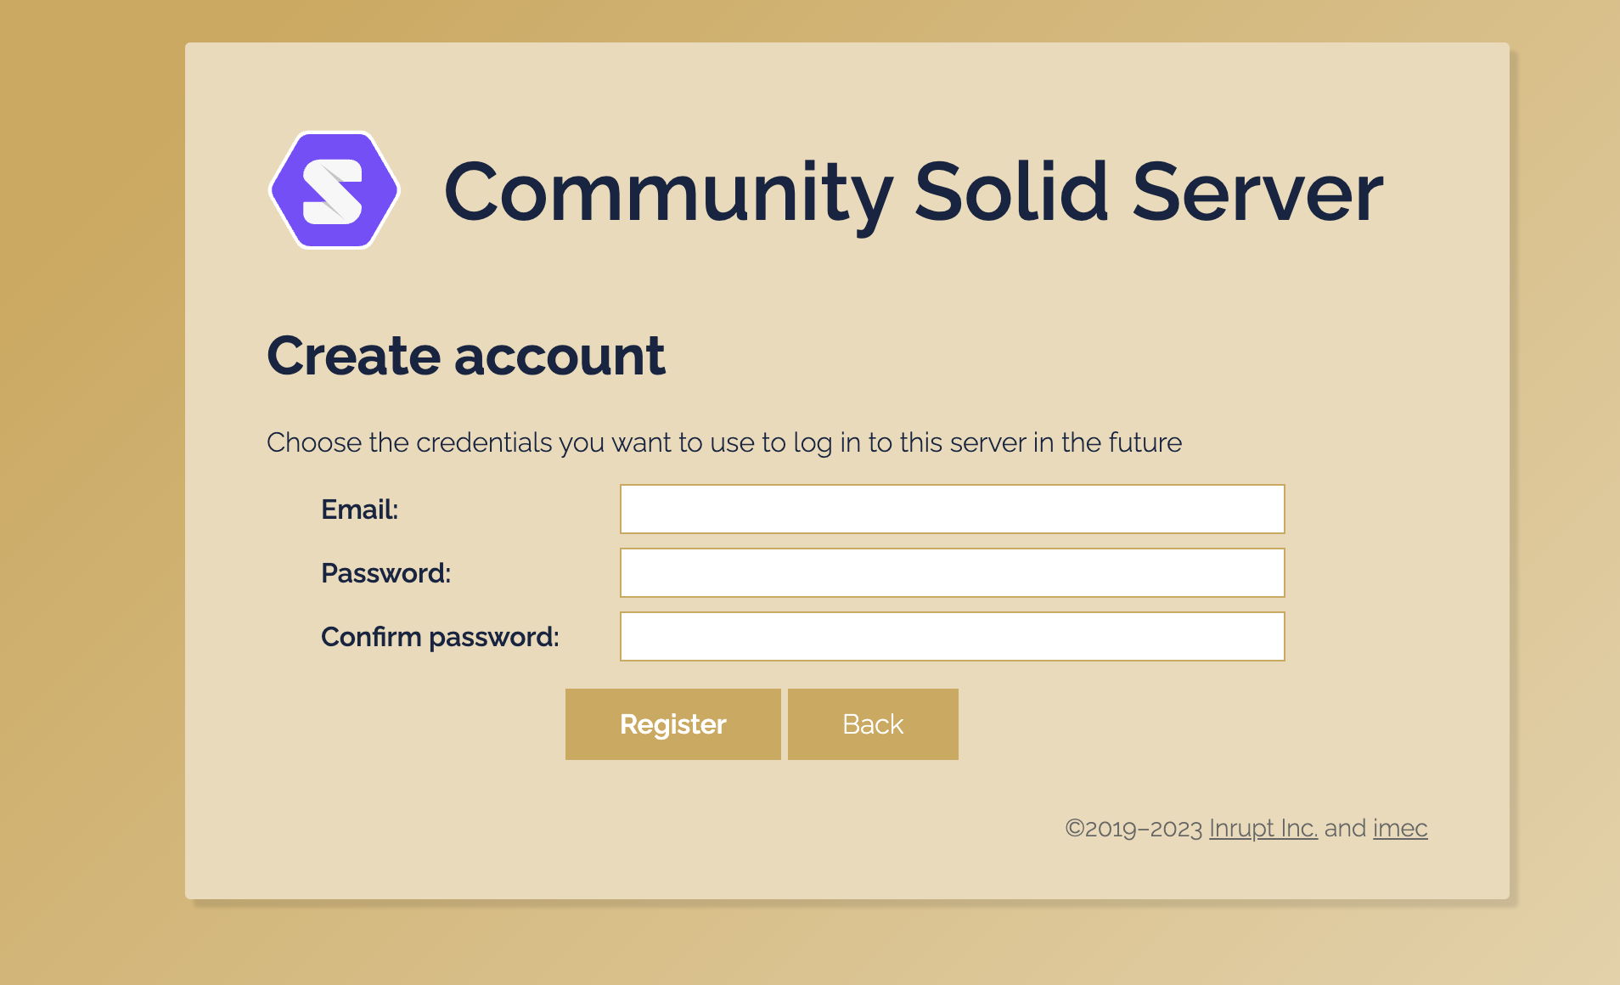This screenshot has height=985, width=1620.
Task: Select the Confirm password field
Action: [952, 635]
